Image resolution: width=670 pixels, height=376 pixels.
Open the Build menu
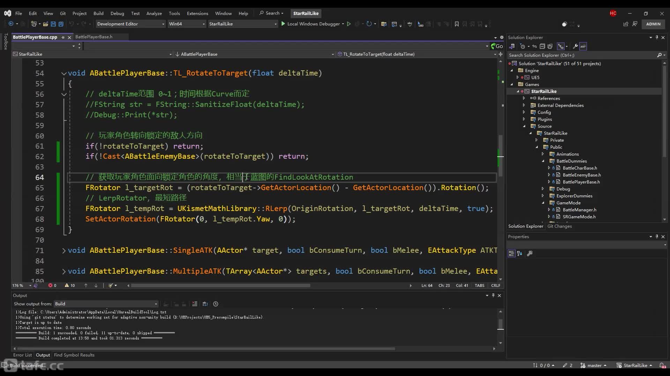98,13
